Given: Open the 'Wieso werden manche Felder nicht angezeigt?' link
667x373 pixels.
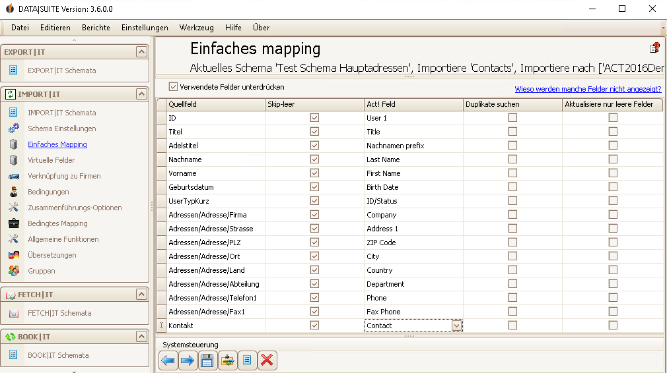Looking at the screenshot, I should (x=588, y=89).
